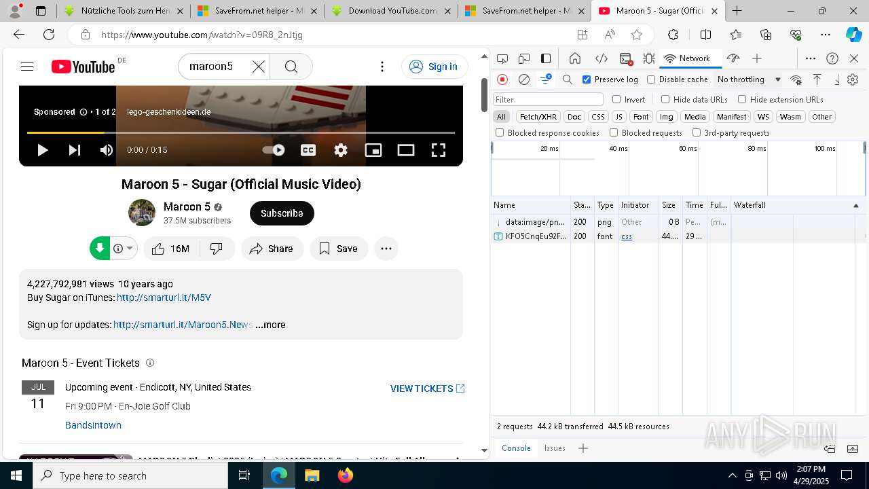Open Network settings gear icon
This screenshot has height=489, width=869.
[853, 79]
